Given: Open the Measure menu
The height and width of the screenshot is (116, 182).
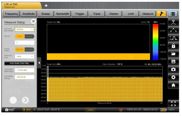Looking at the screenshot, I should pos(148,14).
